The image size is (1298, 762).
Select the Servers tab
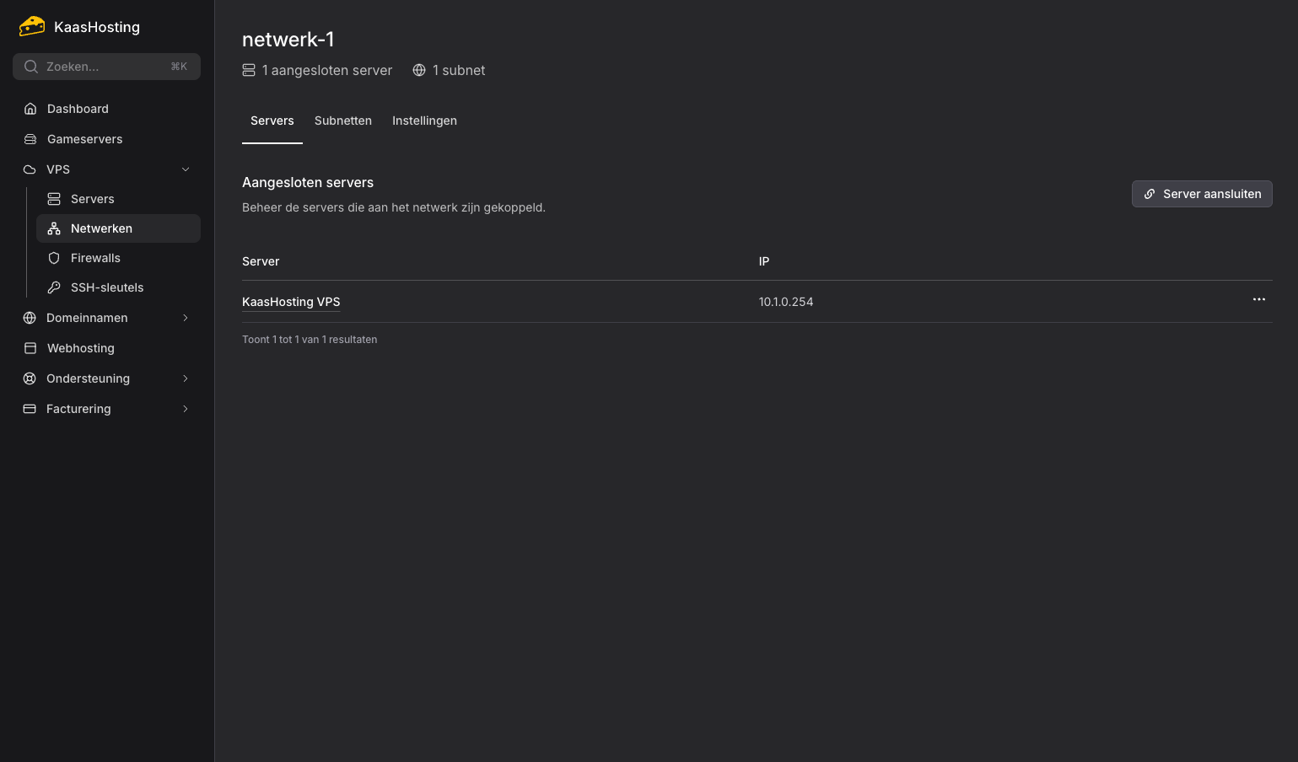tap(272, 121)
